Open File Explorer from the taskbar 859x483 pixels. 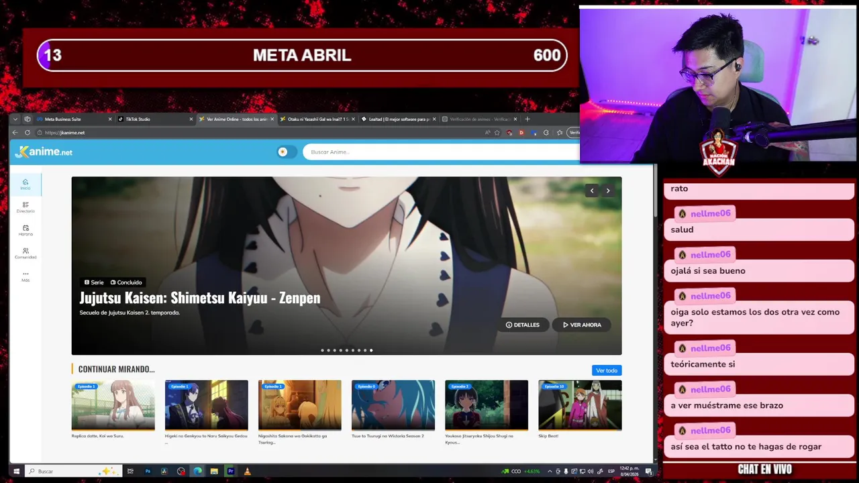[x=214, y=472]
